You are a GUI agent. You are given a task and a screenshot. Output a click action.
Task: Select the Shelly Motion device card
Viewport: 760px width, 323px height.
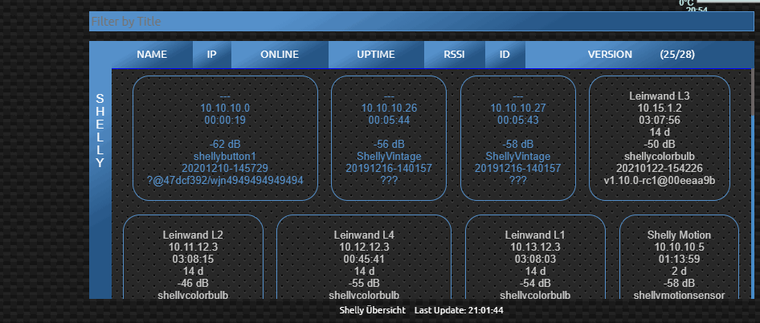coord(679,259)
